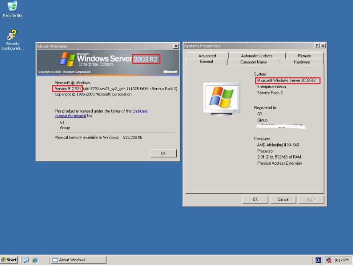Click the EN language bar indicator
The image size is (353, 265).
tap(318, 260)
